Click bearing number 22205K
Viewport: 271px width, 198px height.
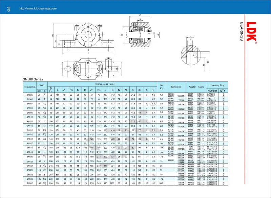pos(181,96)
